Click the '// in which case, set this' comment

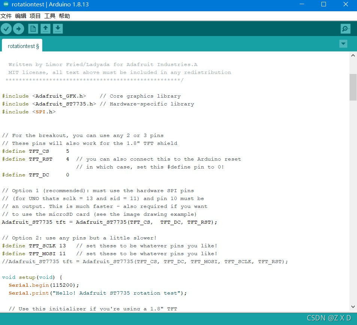pyautogui.click(x=150, y=167)
